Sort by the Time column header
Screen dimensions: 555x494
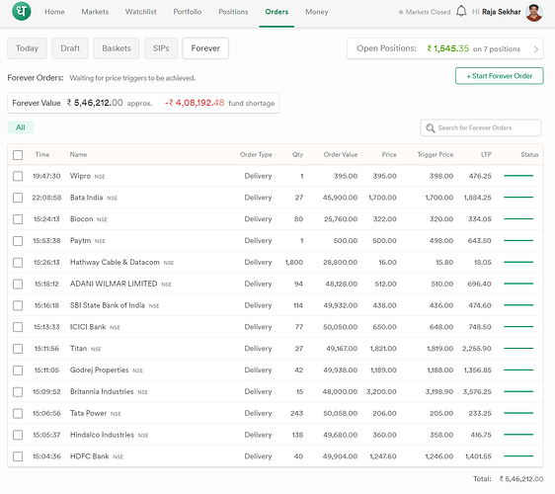pyautogui.click(x=42, y=155)
